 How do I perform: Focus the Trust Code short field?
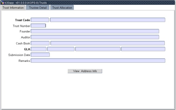pyautogui.click(x=40, y=20)
